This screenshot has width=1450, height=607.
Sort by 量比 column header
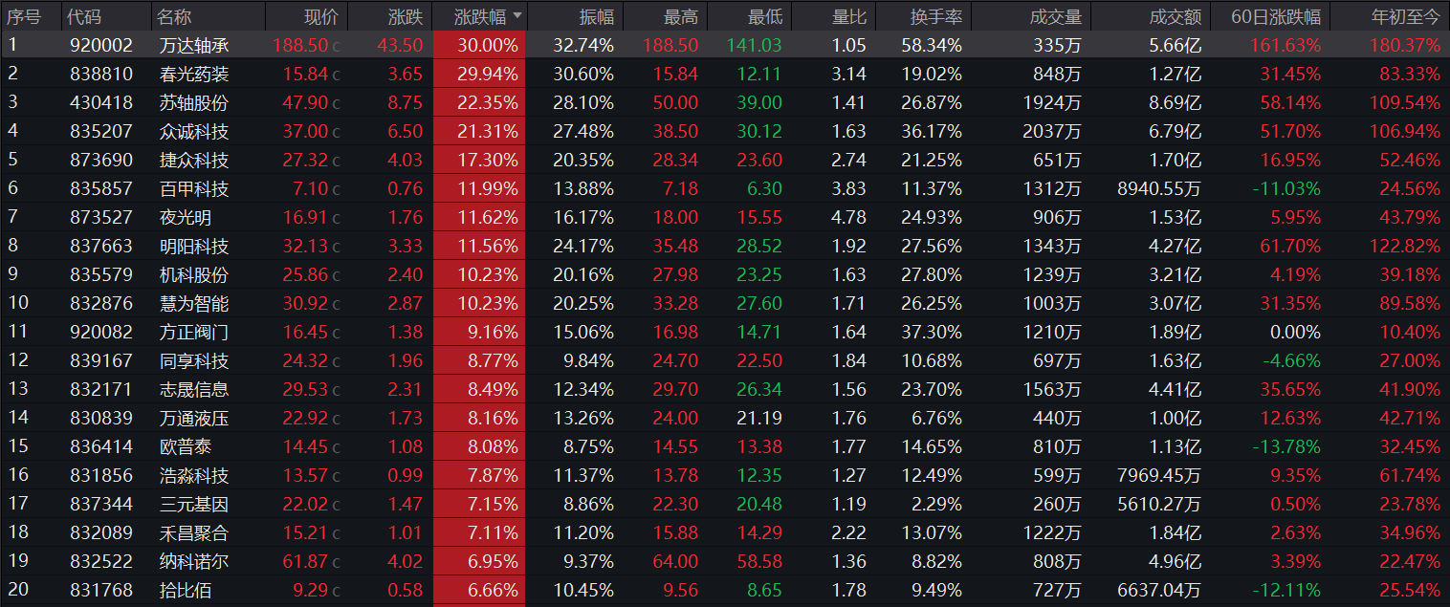pyautogui.click(x=848, y=16)
